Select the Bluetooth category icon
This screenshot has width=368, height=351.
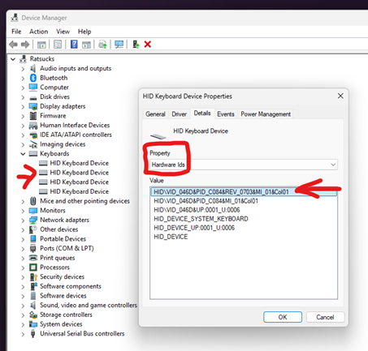click(x=33, y=78)
